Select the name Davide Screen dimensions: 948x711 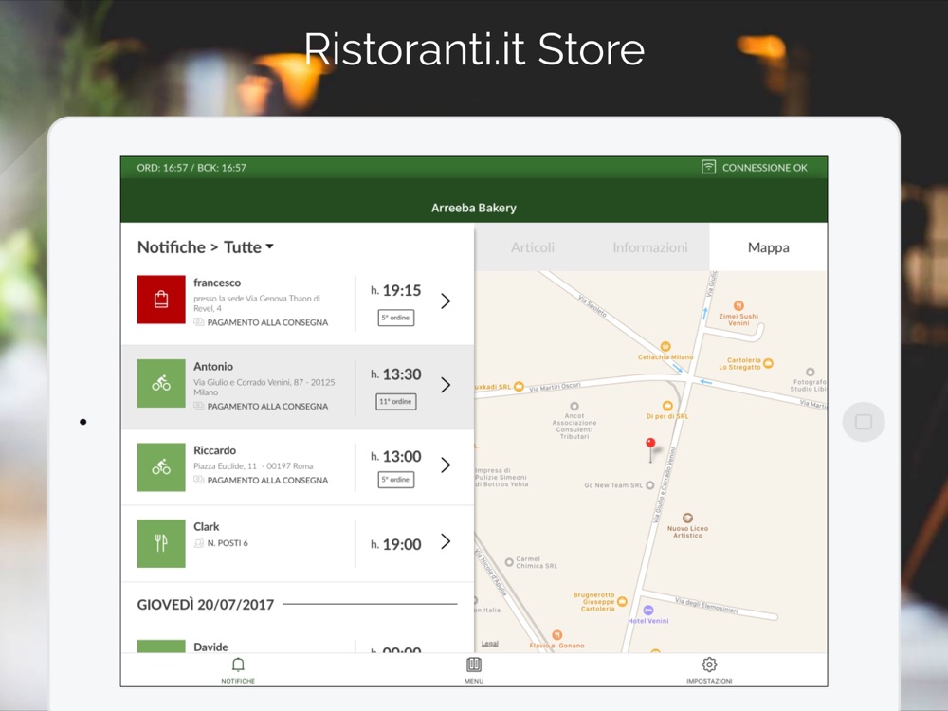pos(210,647)
